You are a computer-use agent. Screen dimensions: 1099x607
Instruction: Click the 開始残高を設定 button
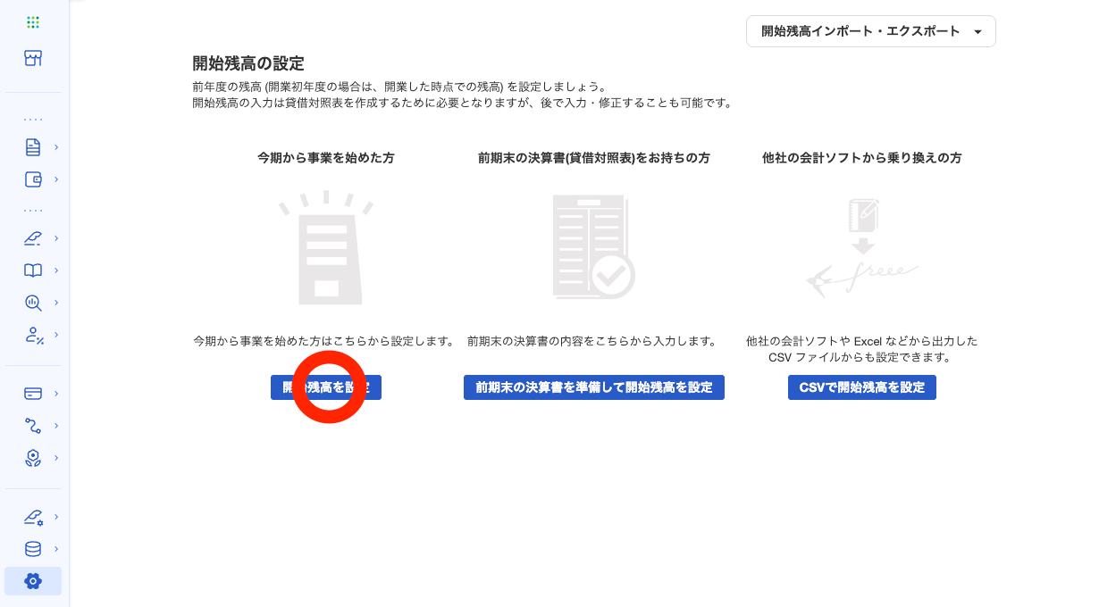click(x=326, y=387)
